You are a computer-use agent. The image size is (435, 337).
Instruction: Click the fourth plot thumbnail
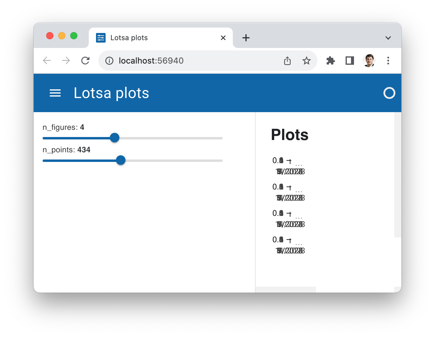point(288,245)
